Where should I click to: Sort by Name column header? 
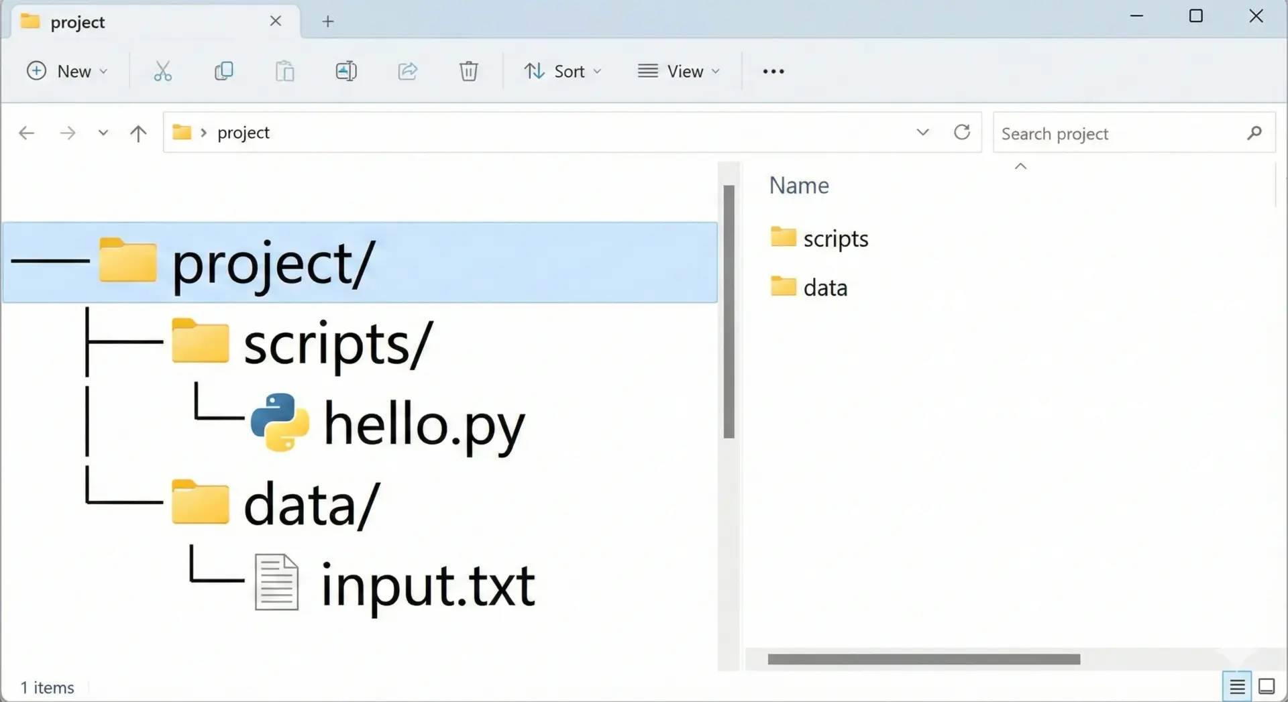798,186
